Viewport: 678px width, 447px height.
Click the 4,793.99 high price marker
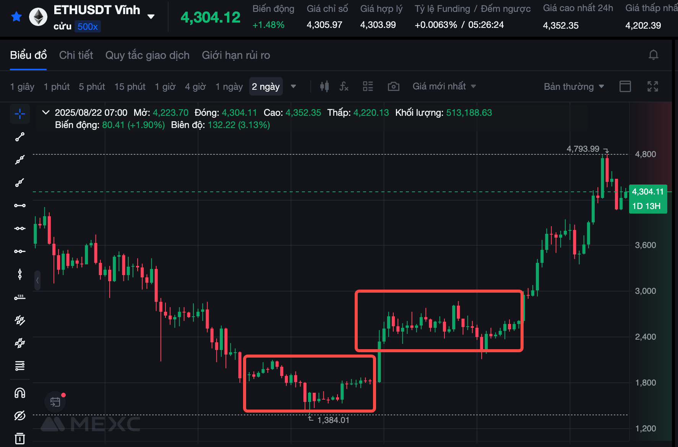tap(583, 149)
